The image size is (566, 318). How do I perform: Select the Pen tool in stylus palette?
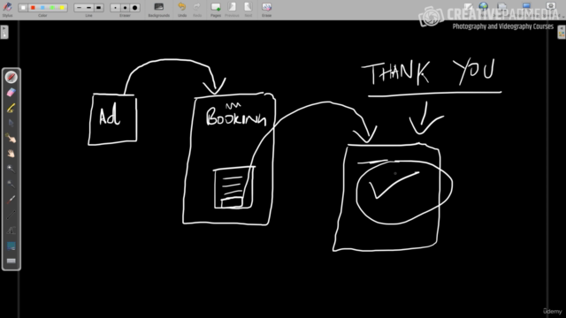11,77
